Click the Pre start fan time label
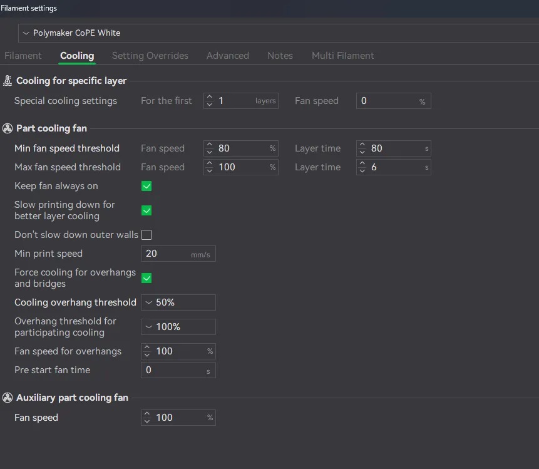Image resolution: width=539 pixels, height=469 pixels. 52,370
